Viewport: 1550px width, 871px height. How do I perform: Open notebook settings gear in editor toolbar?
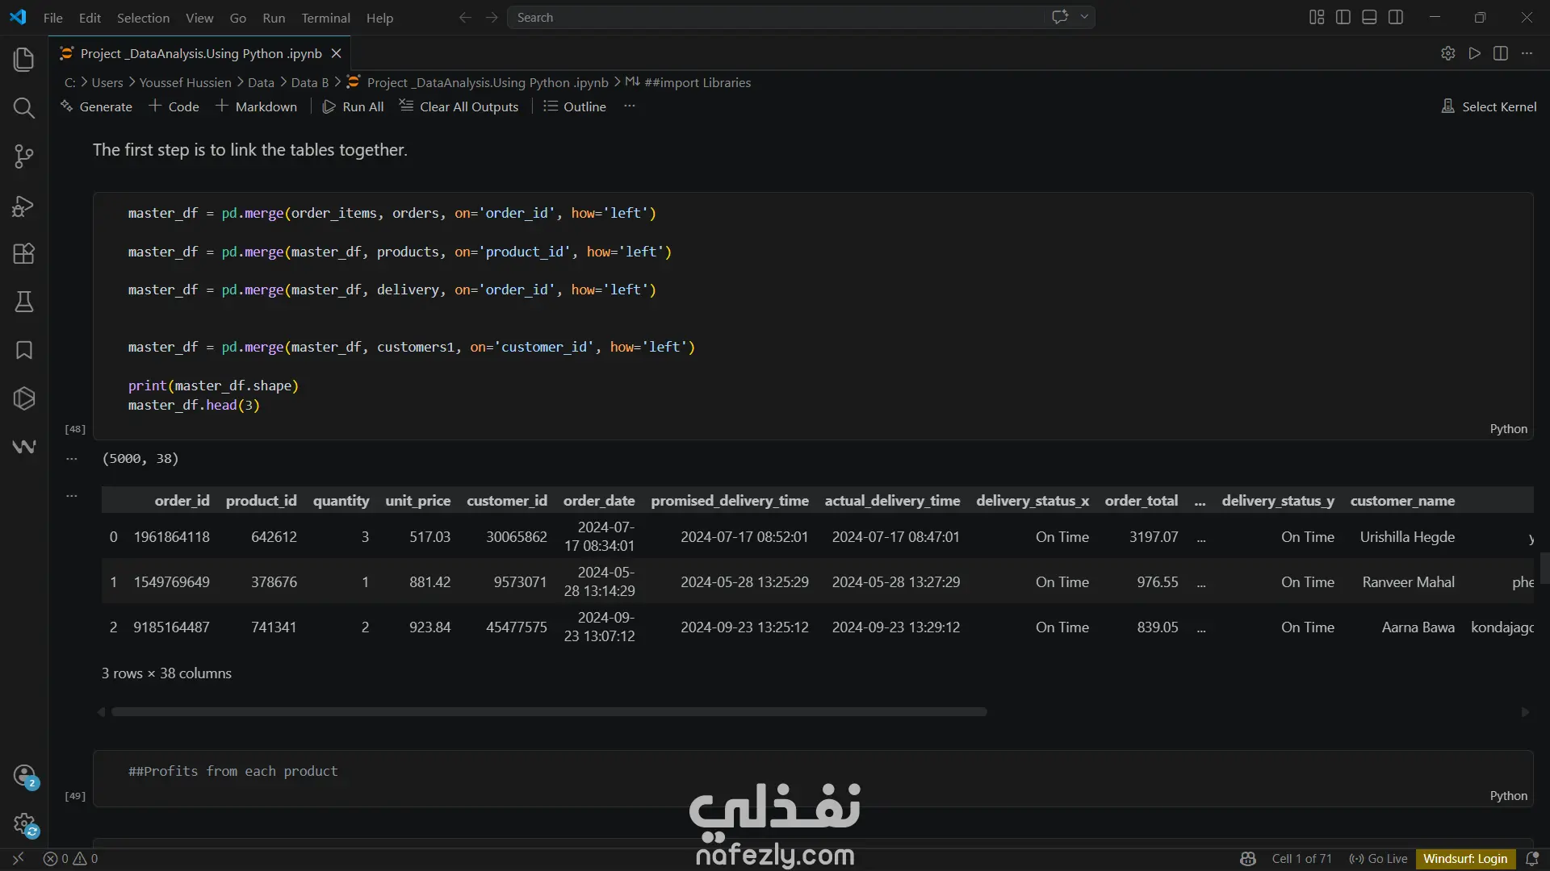coord(1448,53)
